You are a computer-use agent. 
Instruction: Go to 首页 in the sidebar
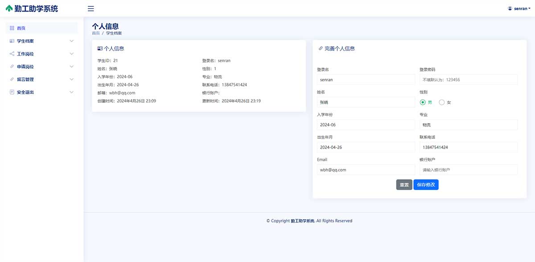[x=21, y=28]
